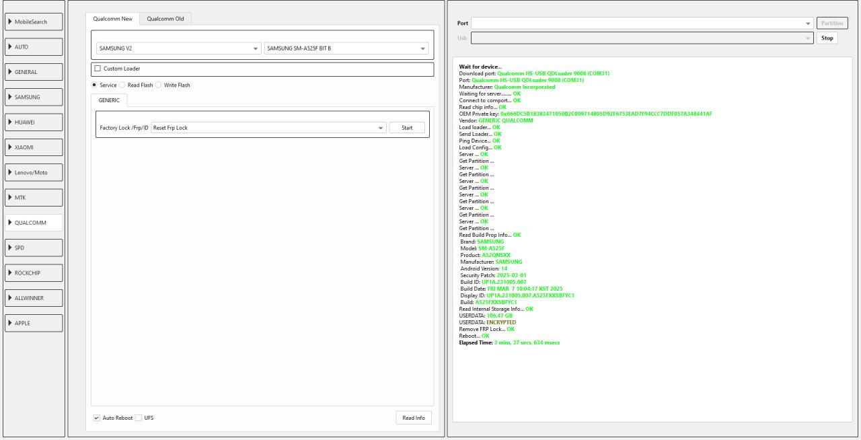The width and height of the screenshot is (861, 440).
Task: Click the 'Wait for device...' log line
Action: tap(480, 67)
